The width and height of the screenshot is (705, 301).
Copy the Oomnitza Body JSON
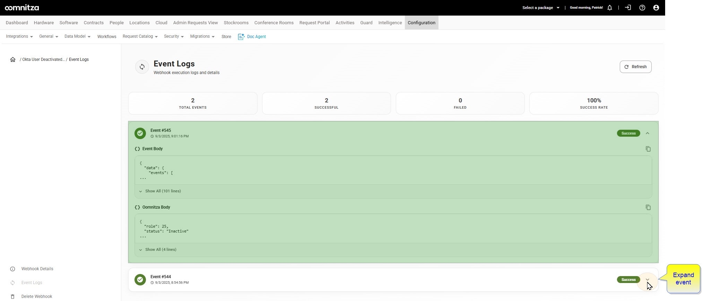coord(648,207)
